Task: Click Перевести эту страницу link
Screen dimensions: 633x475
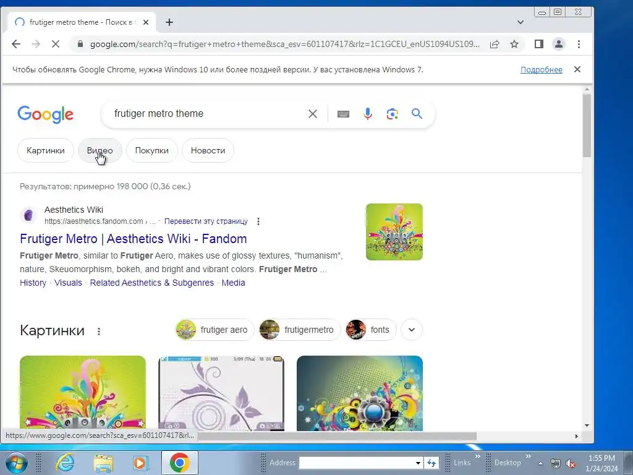Action: tap(206, 221)
